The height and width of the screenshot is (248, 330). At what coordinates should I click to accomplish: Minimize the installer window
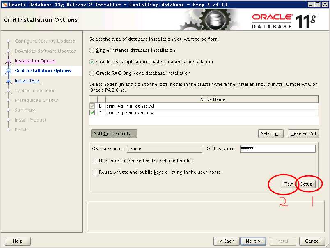pos(311,5)
